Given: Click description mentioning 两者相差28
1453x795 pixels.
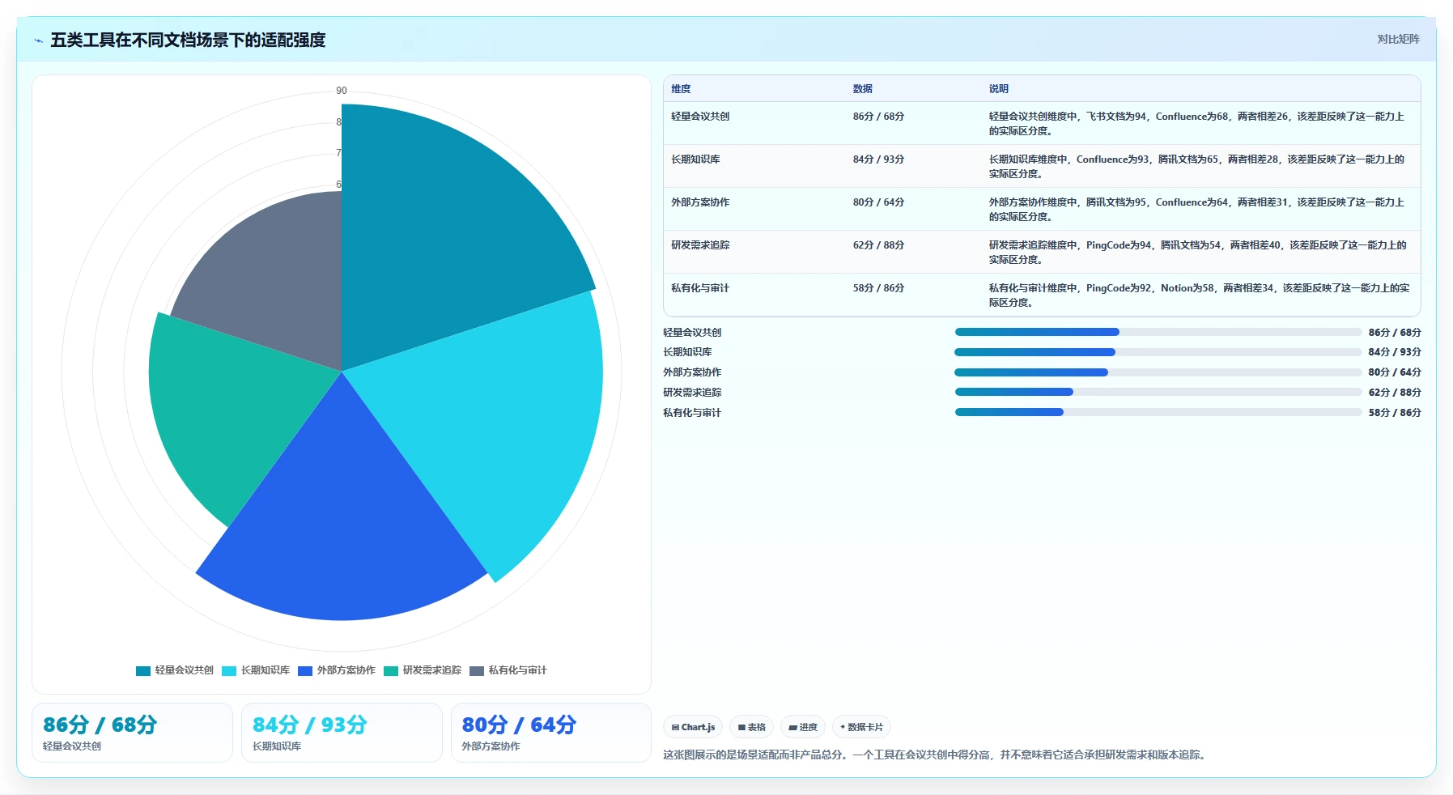Looking at the screenshot, I should [x=1196, y=167].
